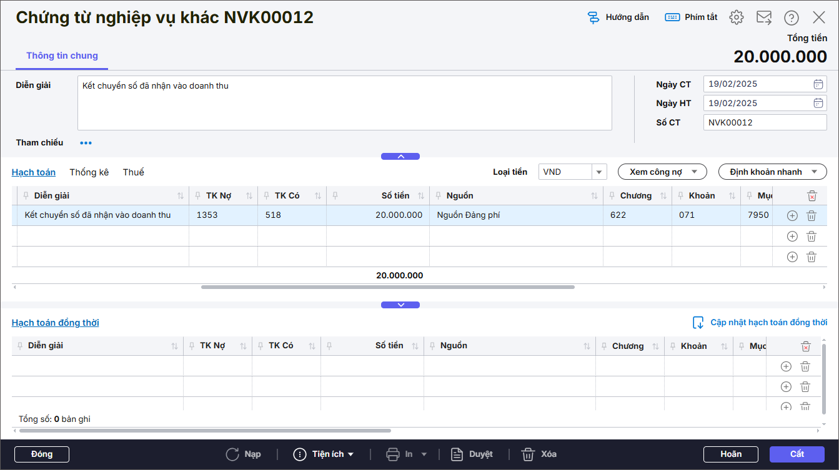Click the Tham chiếu three-dots icon
The image size is (839, 470).
[86, 143]
